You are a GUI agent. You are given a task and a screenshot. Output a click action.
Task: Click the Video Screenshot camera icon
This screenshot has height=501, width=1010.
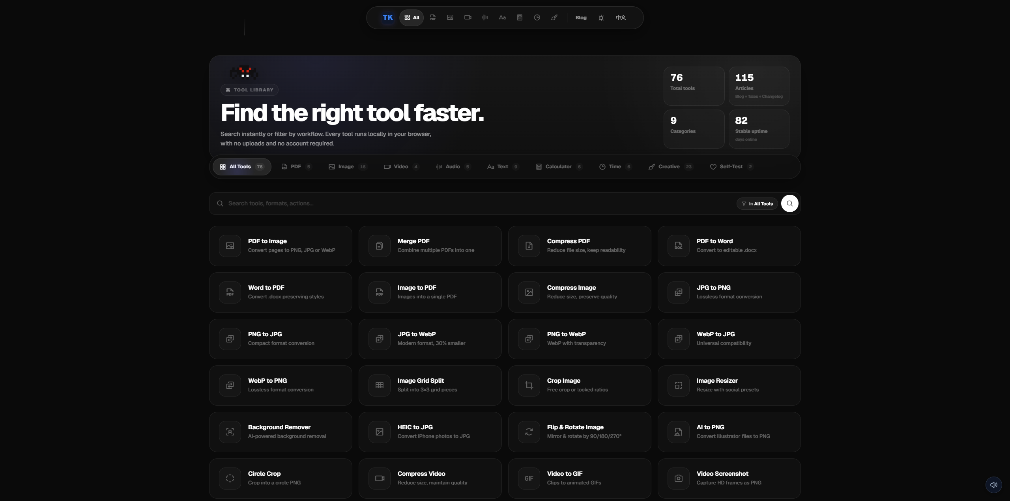point(679,479)
